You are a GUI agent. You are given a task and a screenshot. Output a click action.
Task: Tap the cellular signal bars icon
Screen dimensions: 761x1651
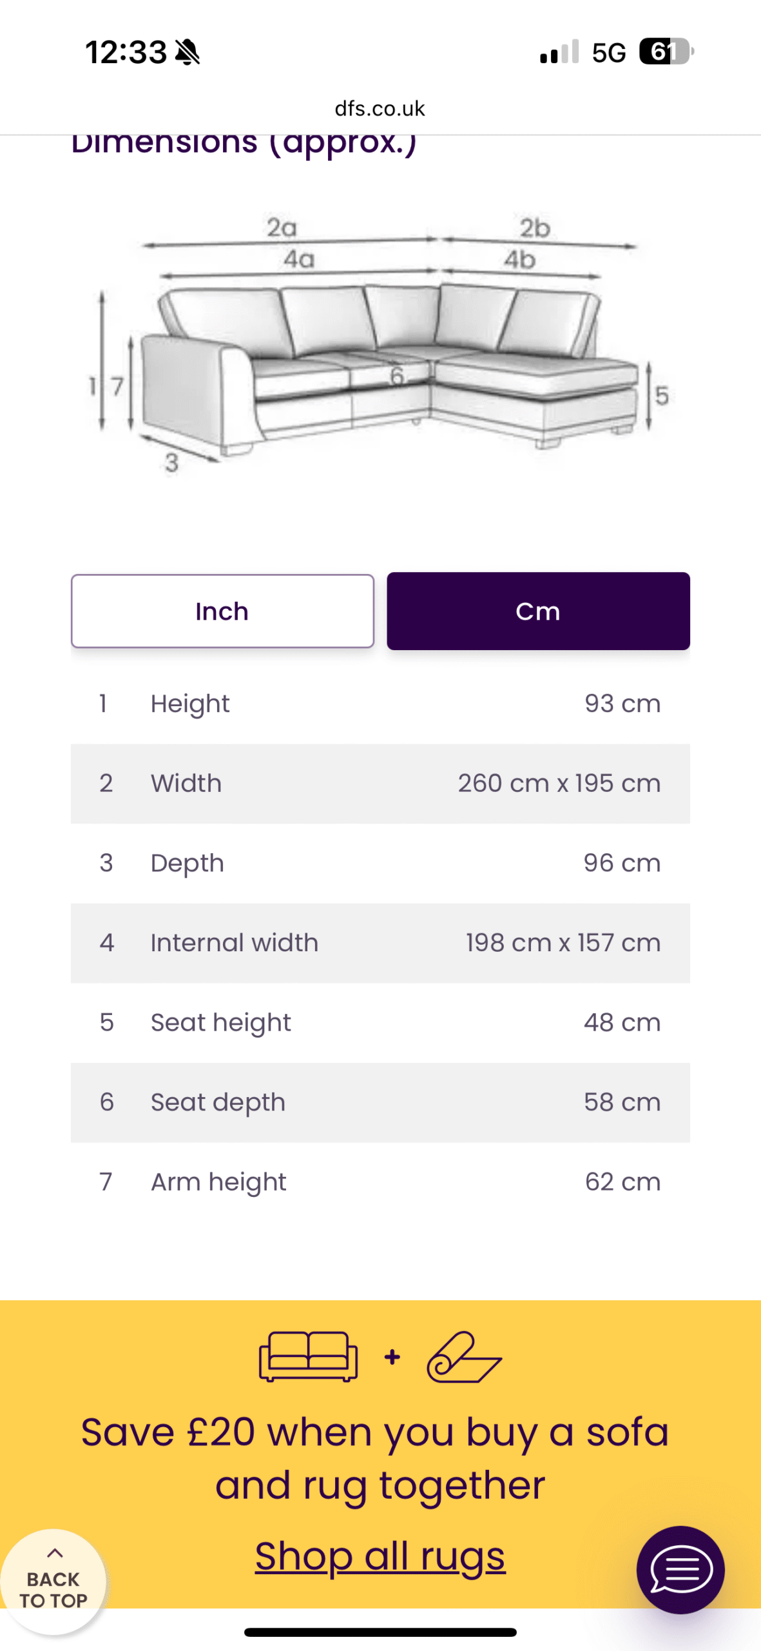pos(559,52)
